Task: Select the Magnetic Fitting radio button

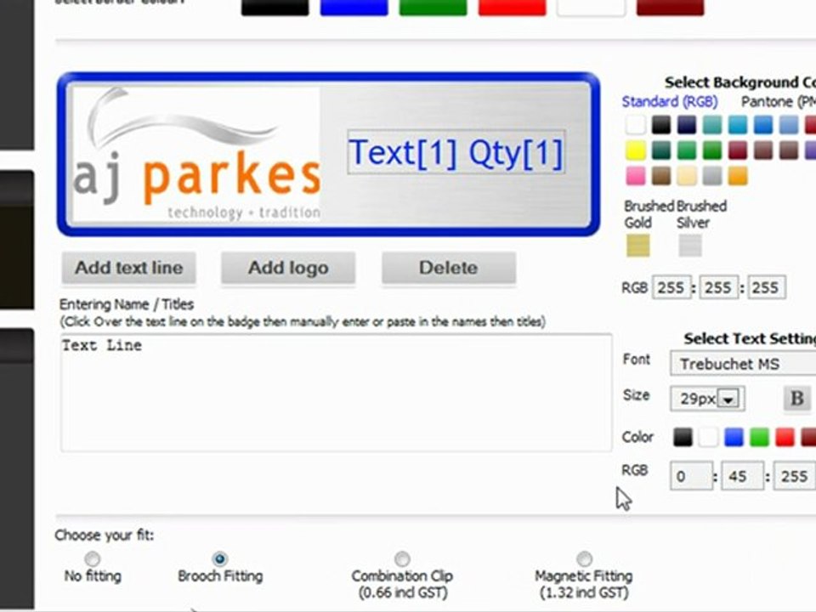Action: coord(584,559)
